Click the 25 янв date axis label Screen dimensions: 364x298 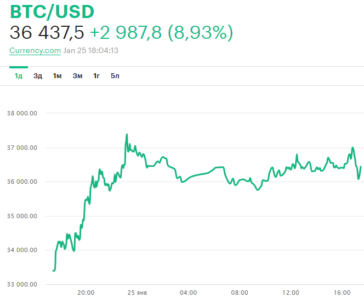(x=136, y=293)
